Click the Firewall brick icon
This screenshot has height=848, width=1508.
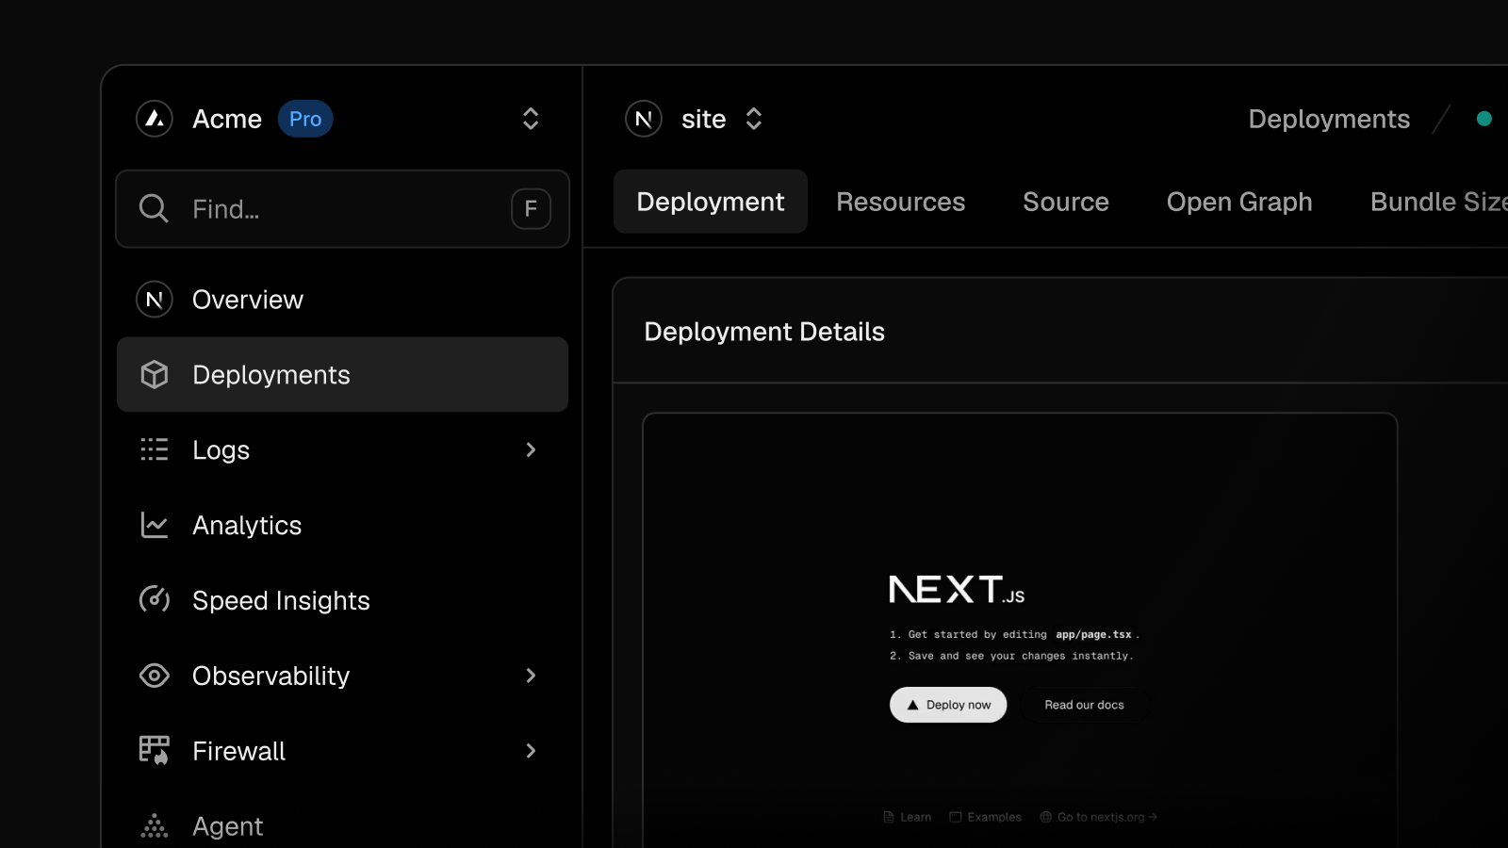(155, 750)
